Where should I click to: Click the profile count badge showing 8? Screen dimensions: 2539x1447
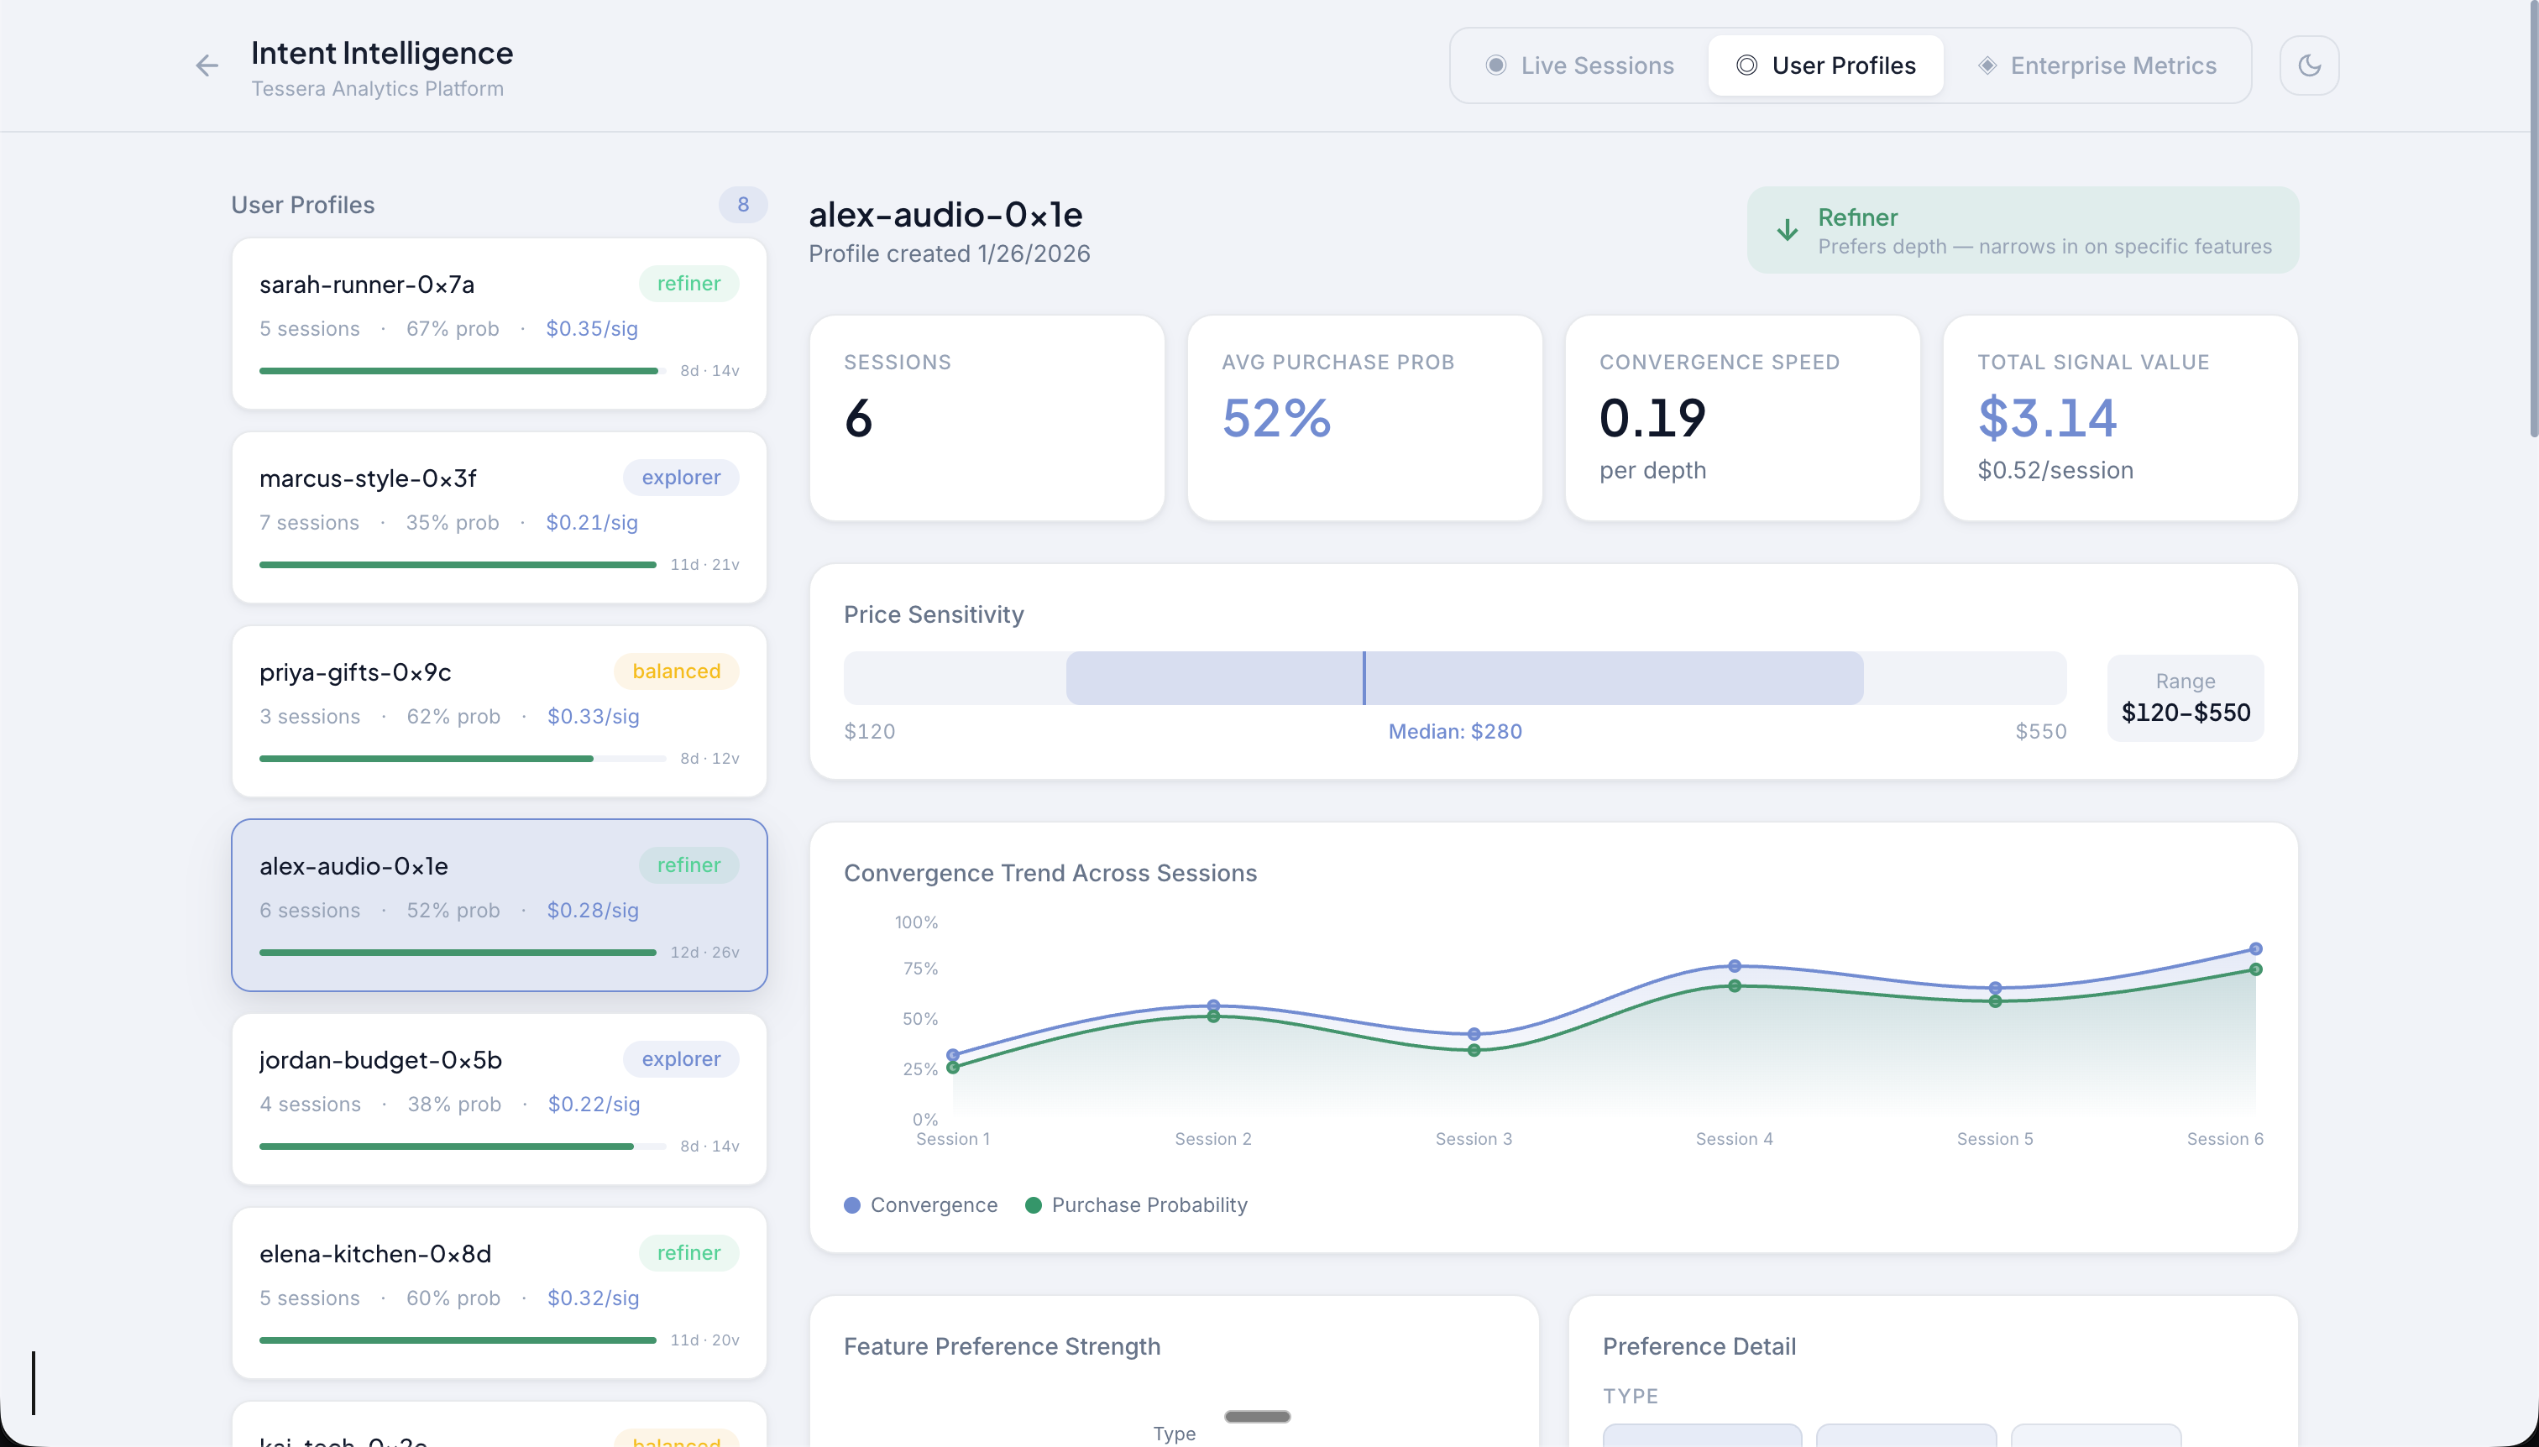[742, 205]
